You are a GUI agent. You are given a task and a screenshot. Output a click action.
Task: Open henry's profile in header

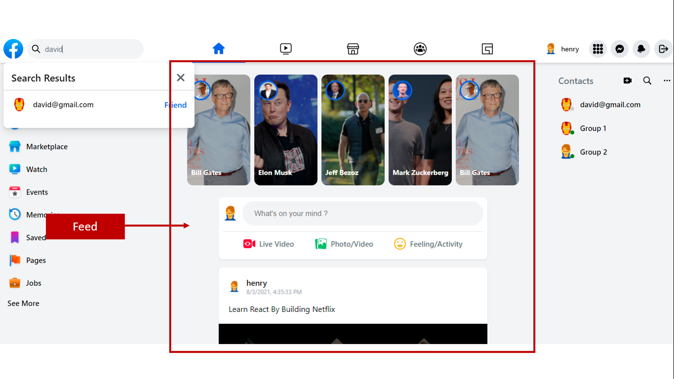click(x=562, y=49)
